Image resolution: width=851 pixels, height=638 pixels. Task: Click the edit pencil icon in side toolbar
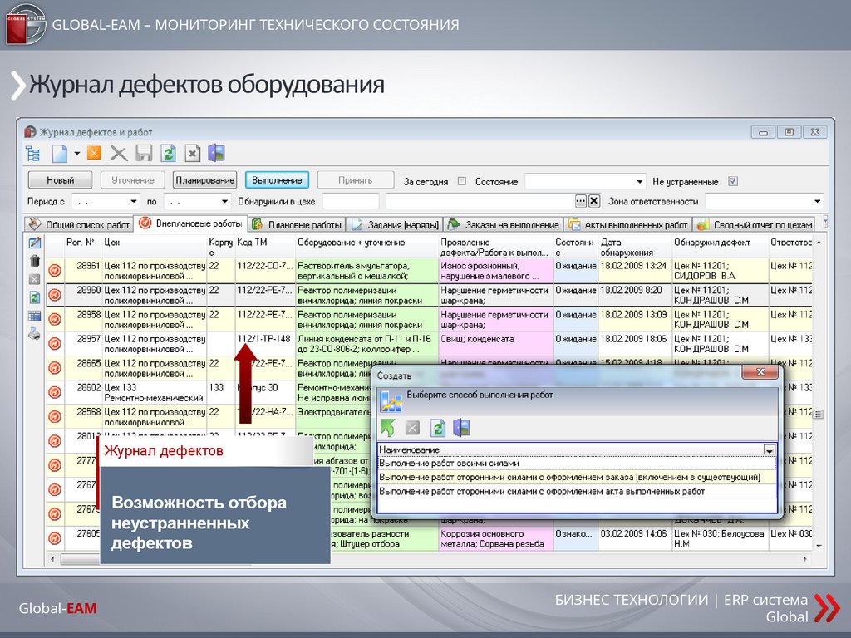[x=35, y=243]
